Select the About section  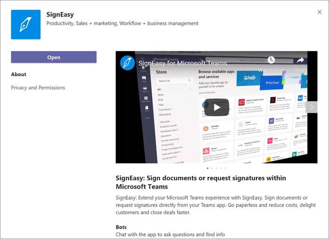tap(19, 74)
